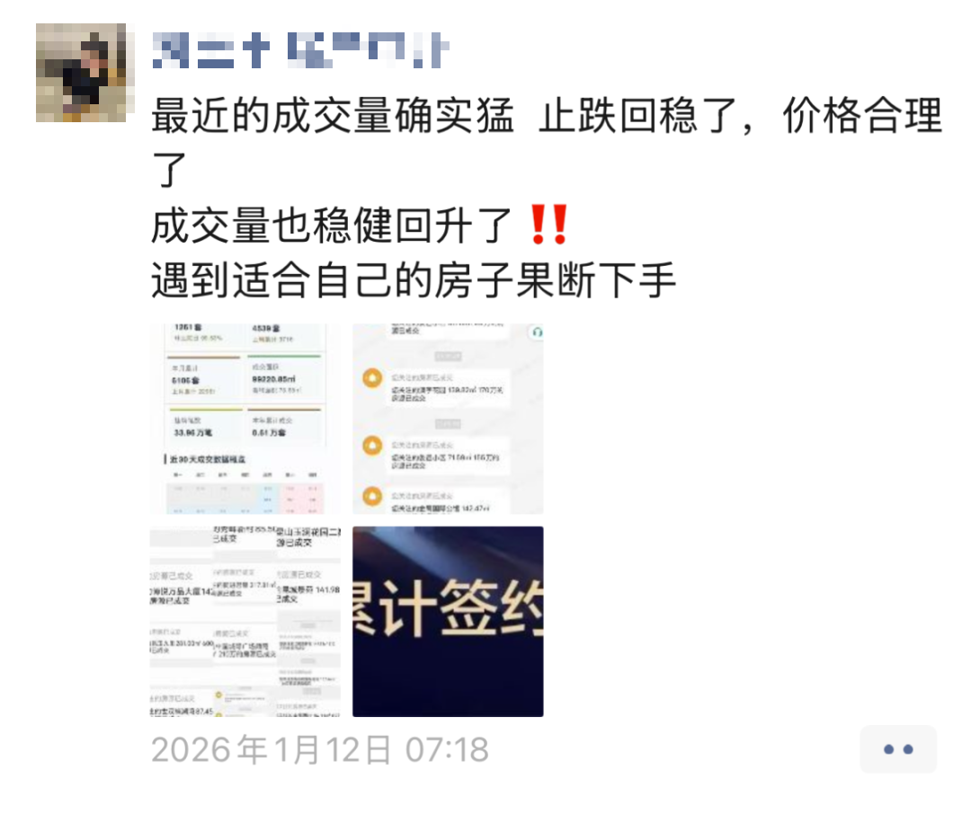Tap the line 遇到适合自己的房子果断下手

(x=413, y=280)
